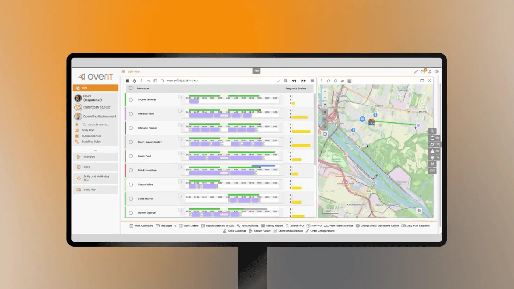The image size is (514, 289).
Task: Open the mail notifications icon in top bar
Action: pos(423,71)
